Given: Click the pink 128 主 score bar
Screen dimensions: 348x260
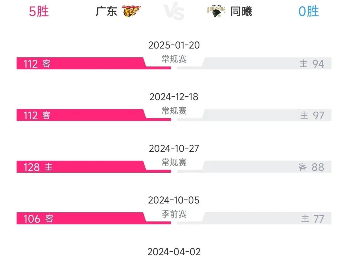Looking at the screenshot, I should click(94, 167).
